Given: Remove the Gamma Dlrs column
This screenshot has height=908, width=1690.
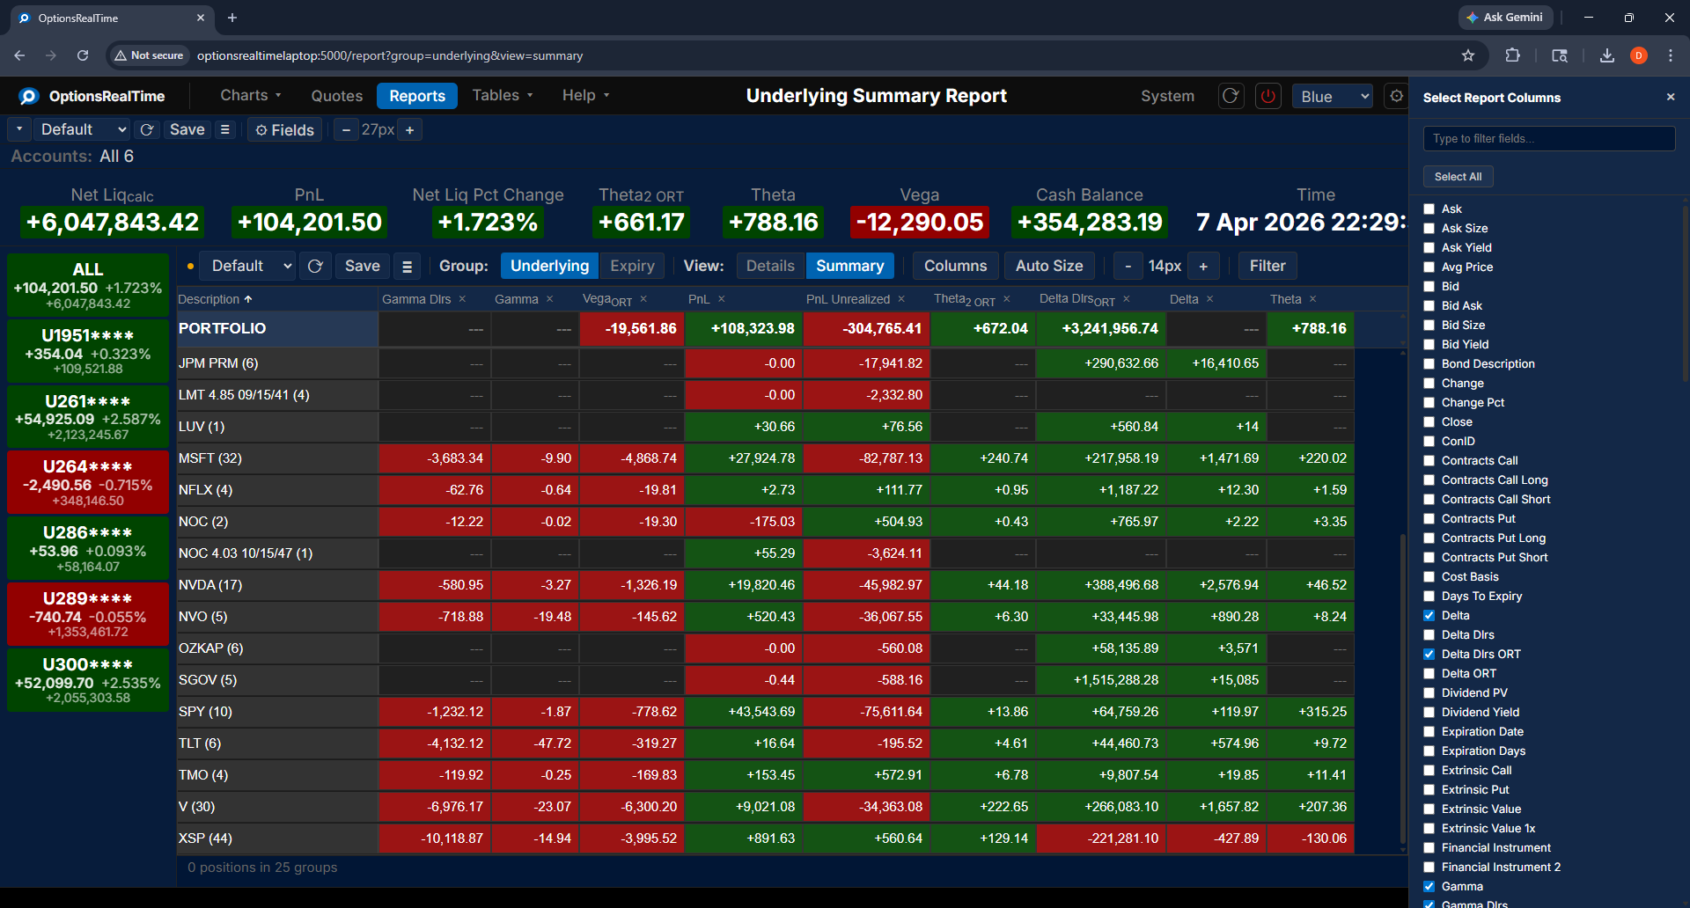Looking at the screenshot, I should pos(462,299).
